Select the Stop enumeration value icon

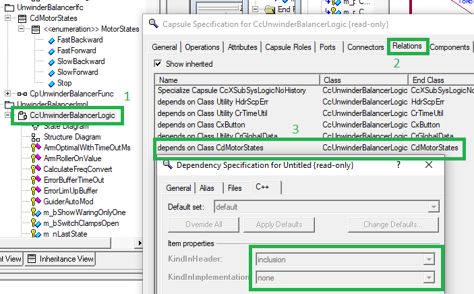pos(52,84)
